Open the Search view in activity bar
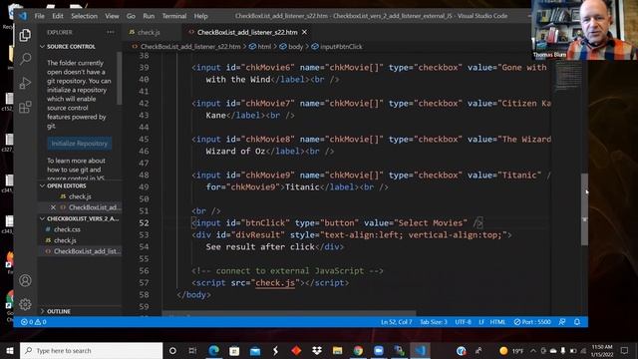This screenshot has height=359, width=638. [25, 59]
